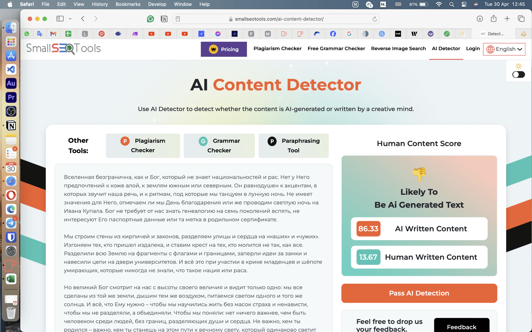Screen dimensions: 532x332
Task: Toggle the dark mode switch
Action: (519, 74)
